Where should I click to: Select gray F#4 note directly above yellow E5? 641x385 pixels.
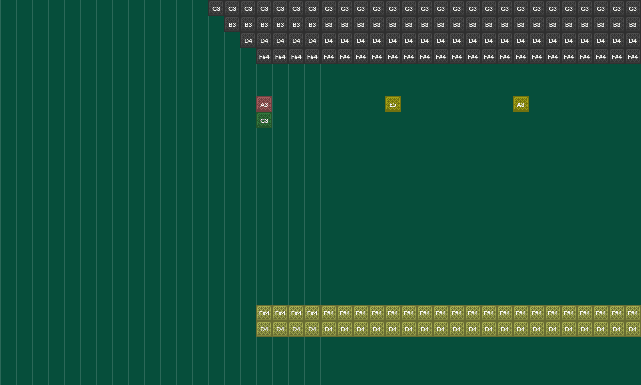pos(393,56)
